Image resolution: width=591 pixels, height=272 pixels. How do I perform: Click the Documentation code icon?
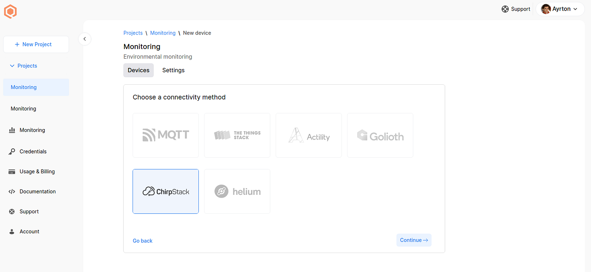point(12,191)
